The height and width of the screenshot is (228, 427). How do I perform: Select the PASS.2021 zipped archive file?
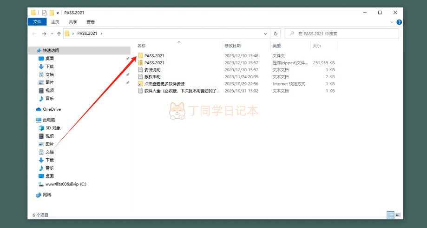click(154, 62)
